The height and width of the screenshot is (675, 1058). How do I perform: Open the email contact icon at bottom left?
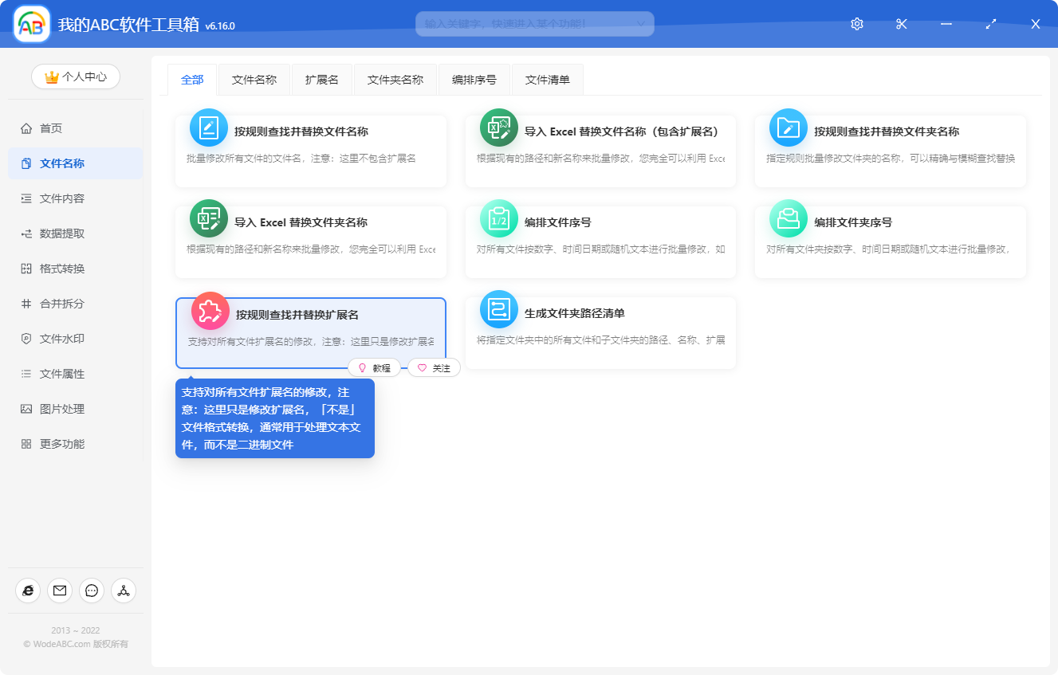click(x=59, y=591)
